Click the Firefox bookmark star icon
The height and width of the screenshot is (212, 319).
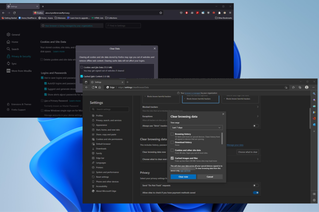[161, 13]
